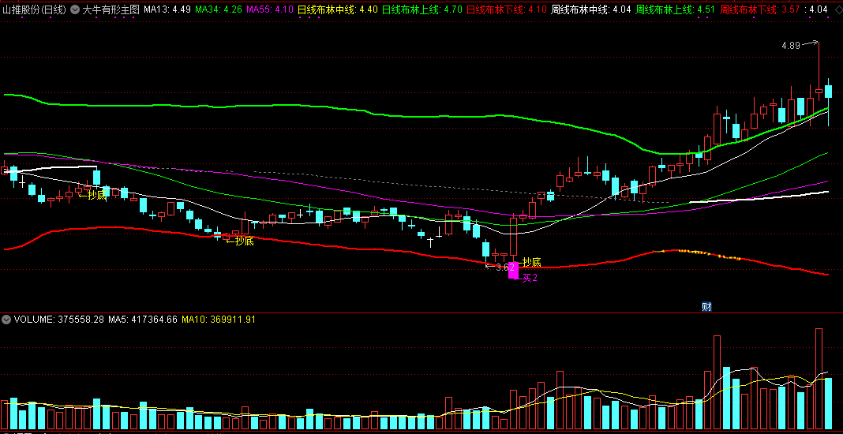Click the magenta 买2 buy signal block
Viewport: 843px width, 434px height.
pyautogui.click(x=513, y=270)
